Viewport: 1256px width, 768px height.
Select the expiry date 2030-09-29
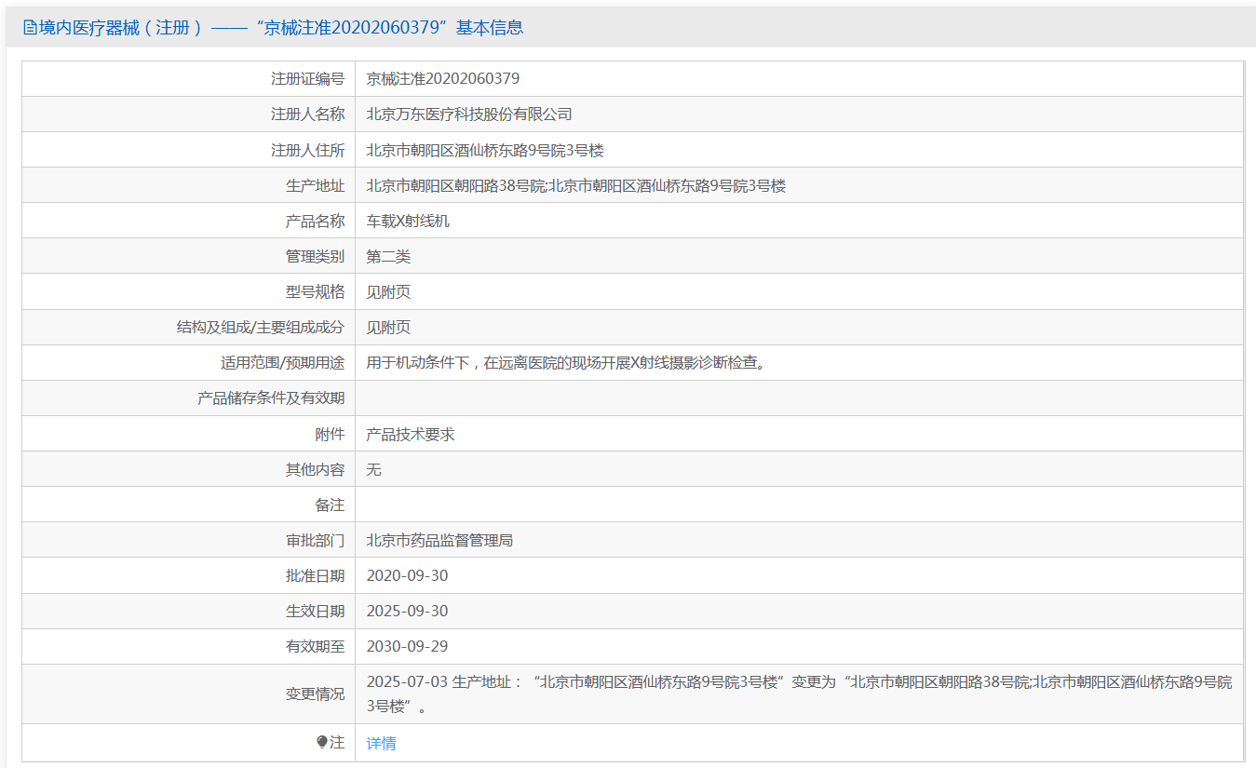[x=407, y=646]
